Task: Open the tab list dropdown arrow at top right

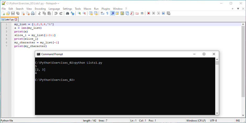Action: tap(238, 9)
